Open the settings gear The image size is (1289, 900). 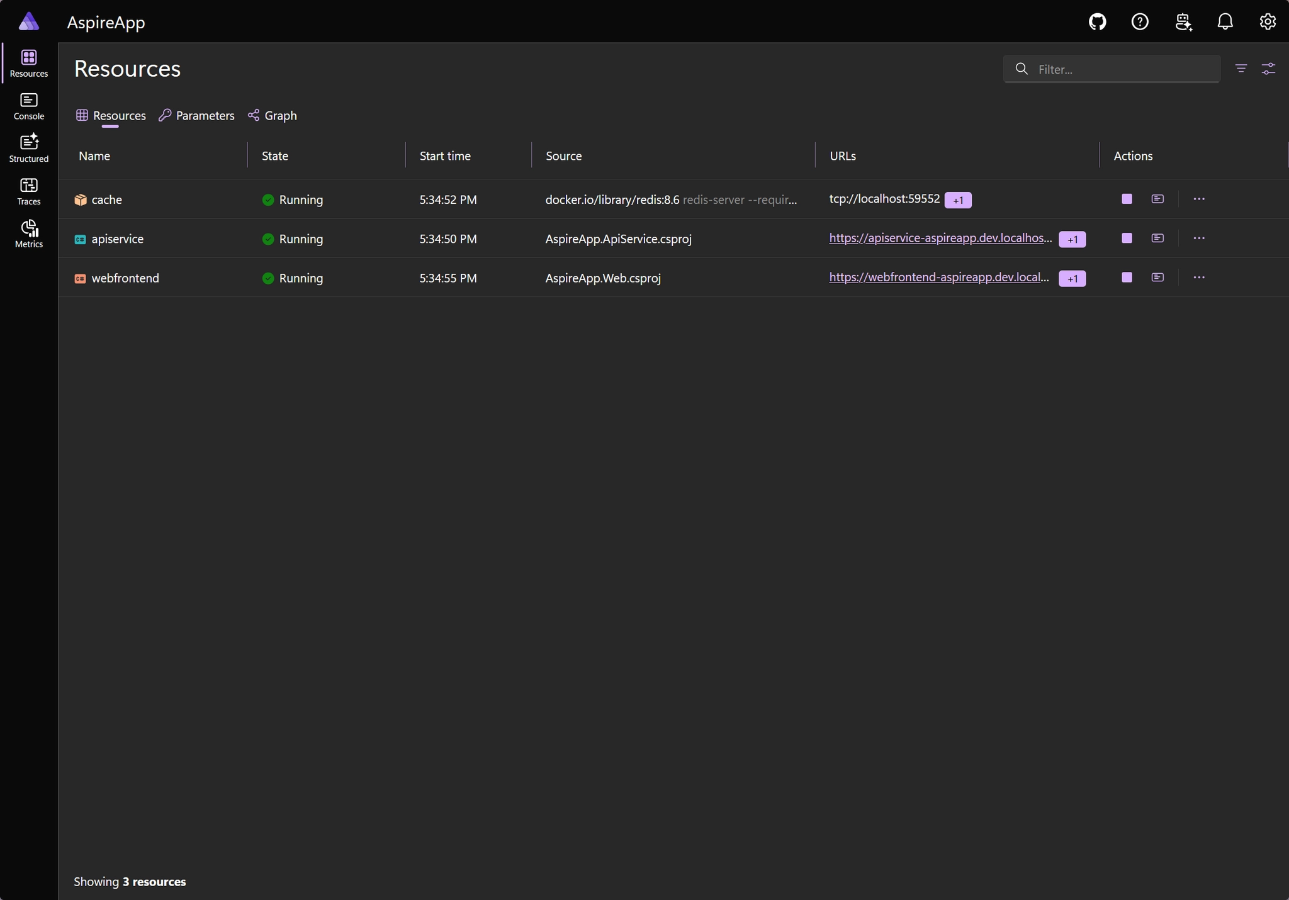pos(1268,22)
